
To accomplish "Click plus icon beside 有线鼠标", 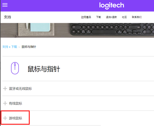I will tap(5, 103).
